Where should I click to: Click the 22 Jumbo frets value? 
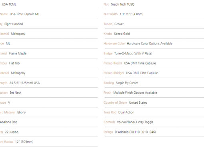tap(12, 132)
